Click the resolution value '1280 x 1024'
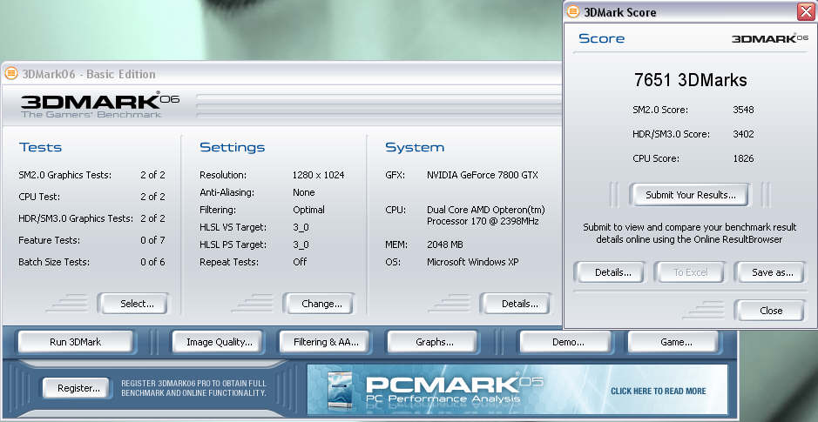Image resolution: width=818 pixels, height=422 pixels. click(318, 175)
